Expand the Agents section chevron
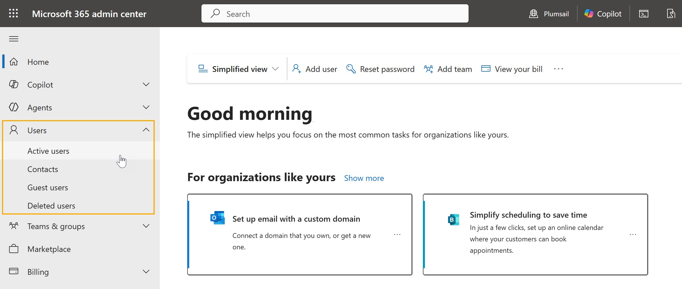682x289 pixels. pyautogui.click(x=146, y=107)
